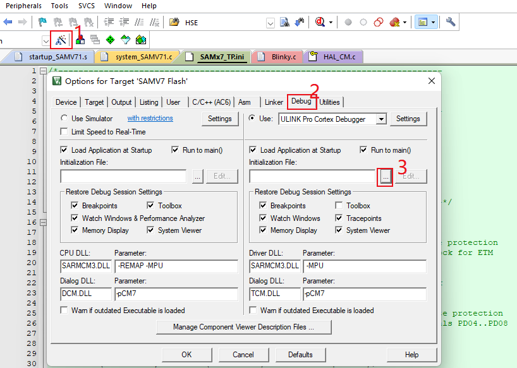Select the Use Simulator radio button
Image resolution: width=517 pixels, height=368 pixels.
pos(64,119)
